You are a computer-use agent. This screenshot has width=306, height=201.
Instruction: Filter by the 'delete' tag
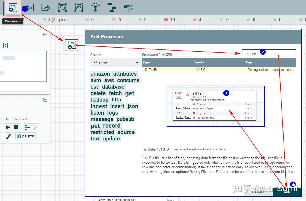tap(98, 93)
